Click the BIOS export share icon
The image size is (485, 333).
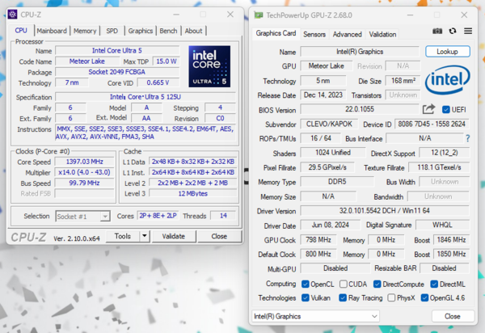tap(428, 109)
